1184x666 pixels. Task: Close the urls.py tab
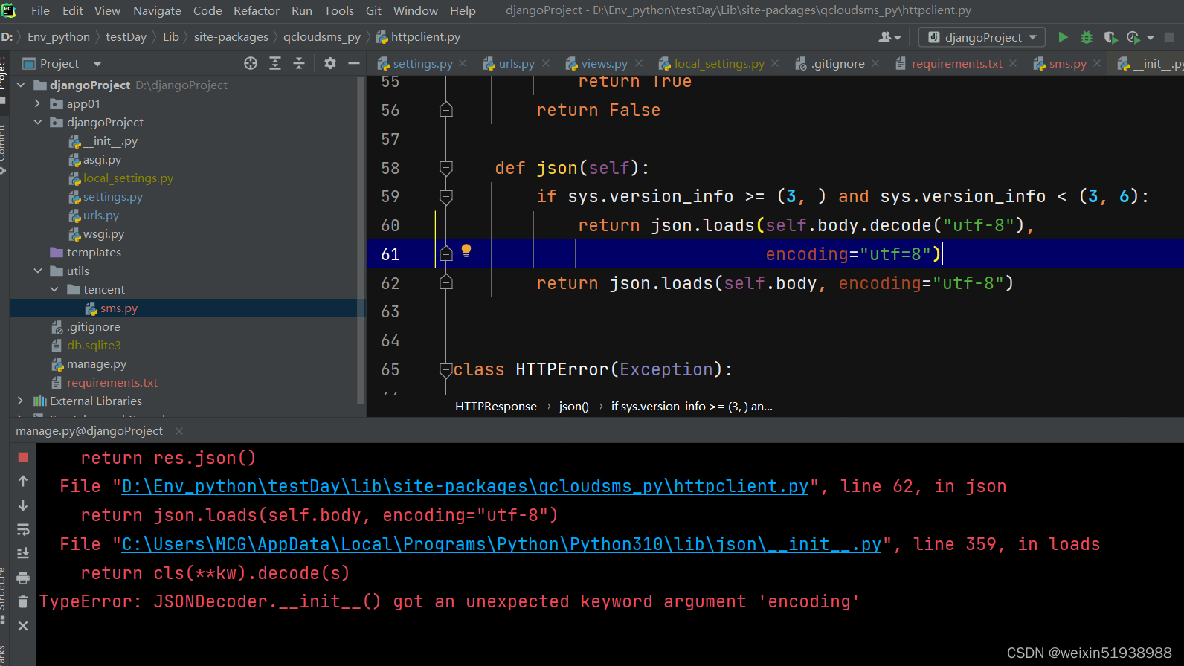point(546,64)
